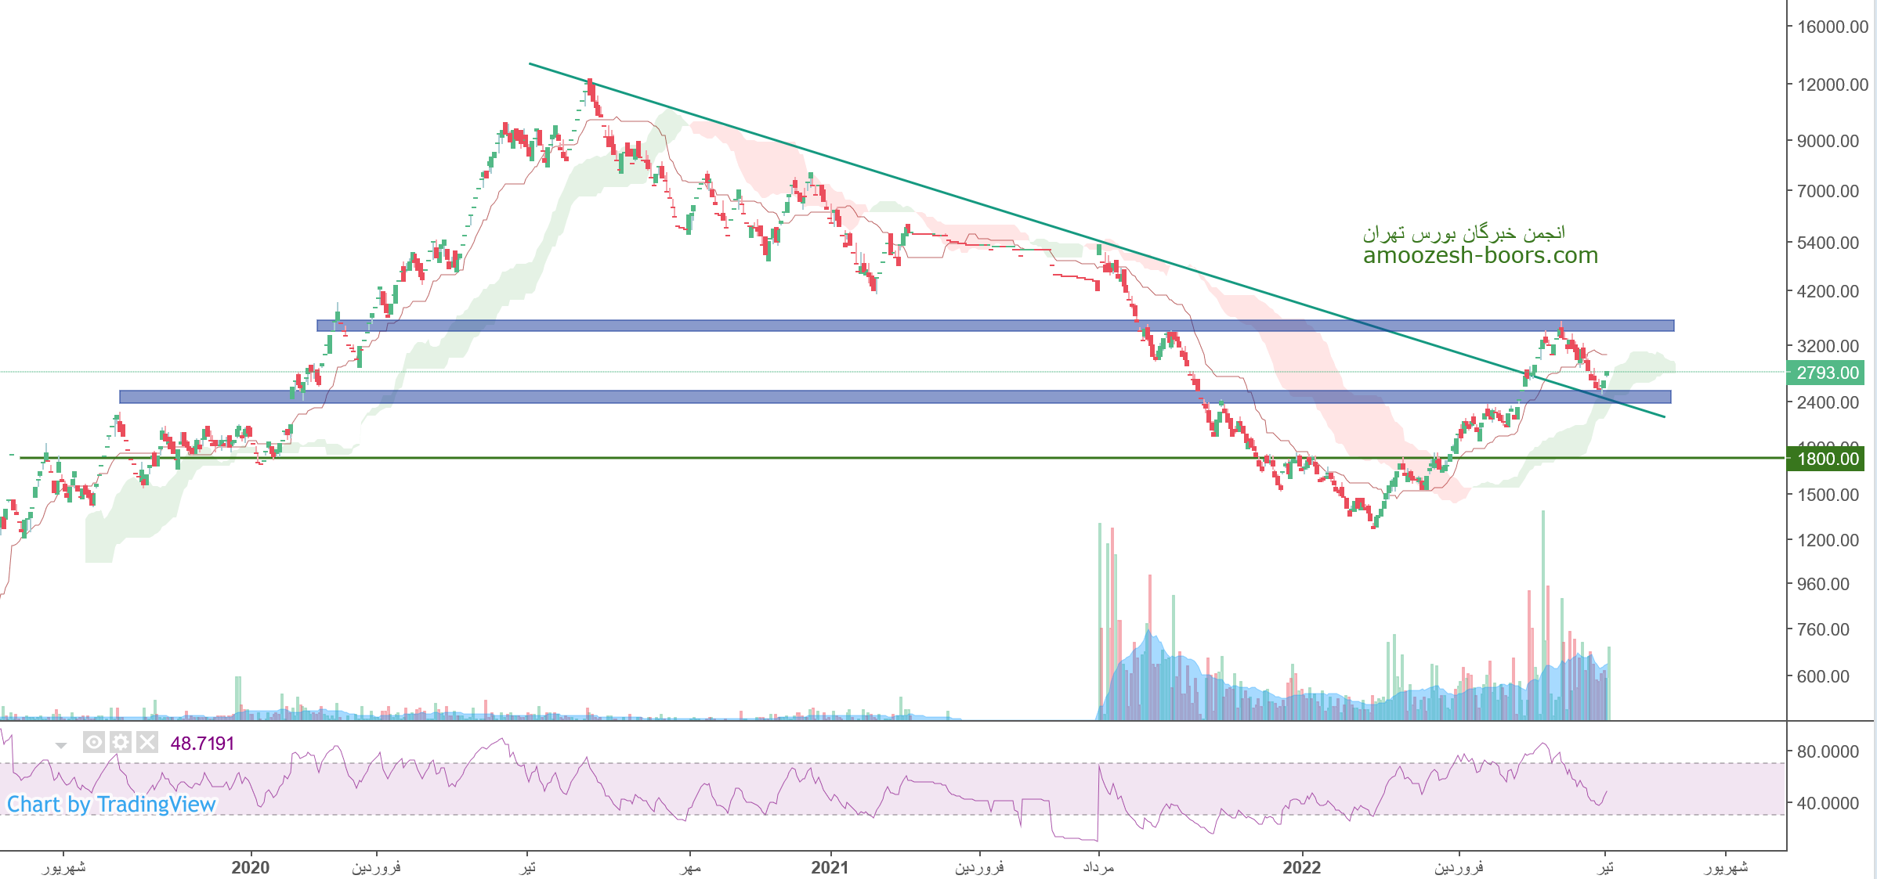Click the 80.0000 RSI scale label
Screen dimensions: 1877x879
coord(1827,751)
